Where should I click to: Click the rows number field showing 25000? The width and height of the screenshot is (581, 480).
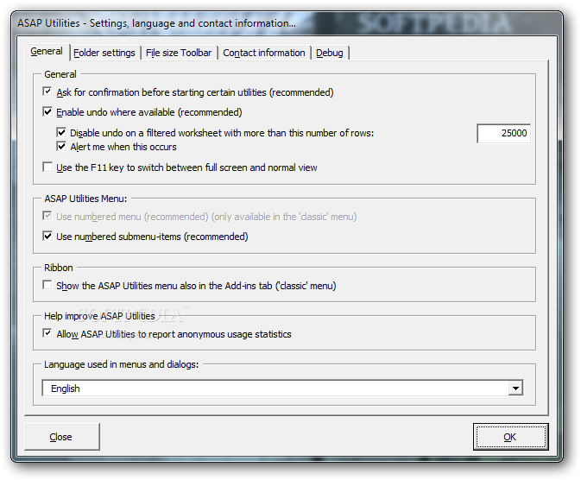[503, 133]
